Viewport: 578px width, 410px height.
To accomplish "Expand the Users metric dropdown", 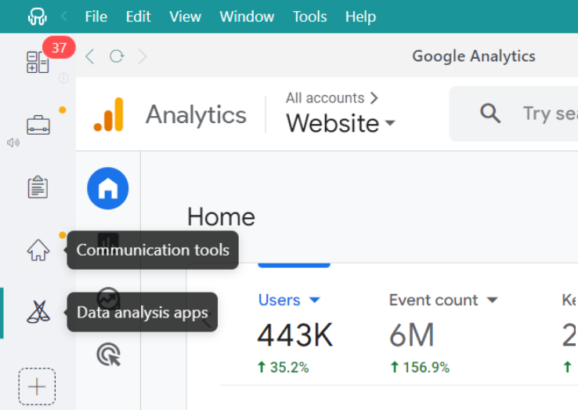I will 289,300.
